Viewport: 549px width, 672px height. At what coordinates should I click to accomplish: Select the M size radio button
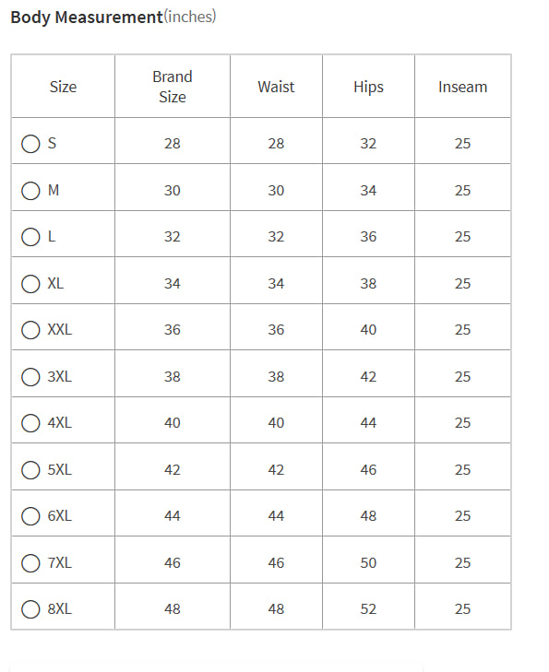pyautogui.click(x=30, y=190)
